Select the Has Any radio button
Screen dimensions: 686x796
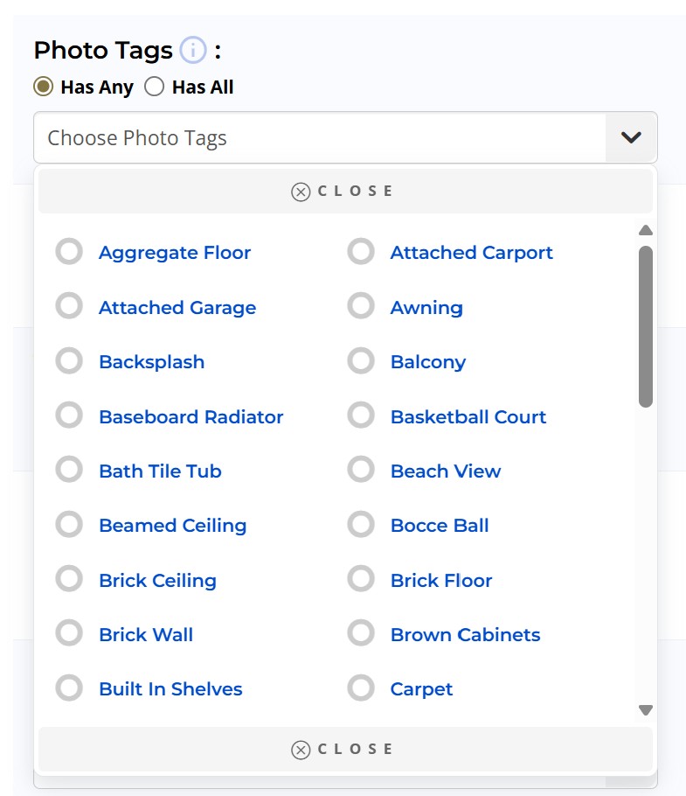coord(43,87)
